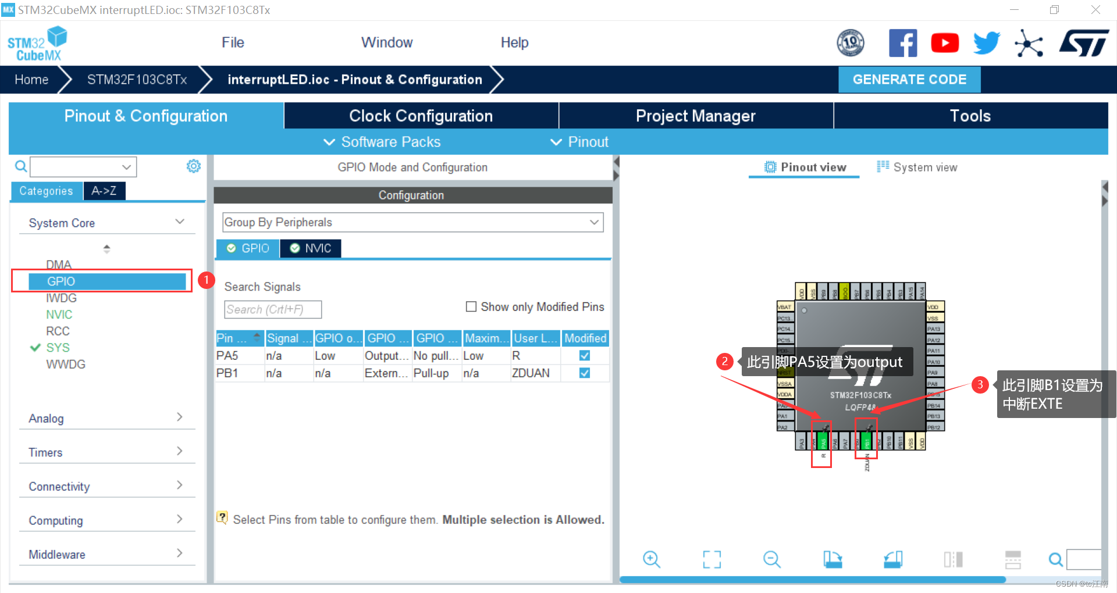Screen dimensions: 1117x593
Task: Click the pinout search input field
Action: [x=1084, y=559]
